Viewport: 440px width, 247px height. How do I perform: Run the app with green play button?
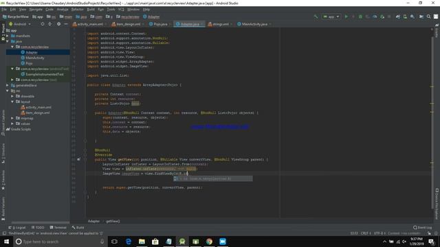click(346, 16)
